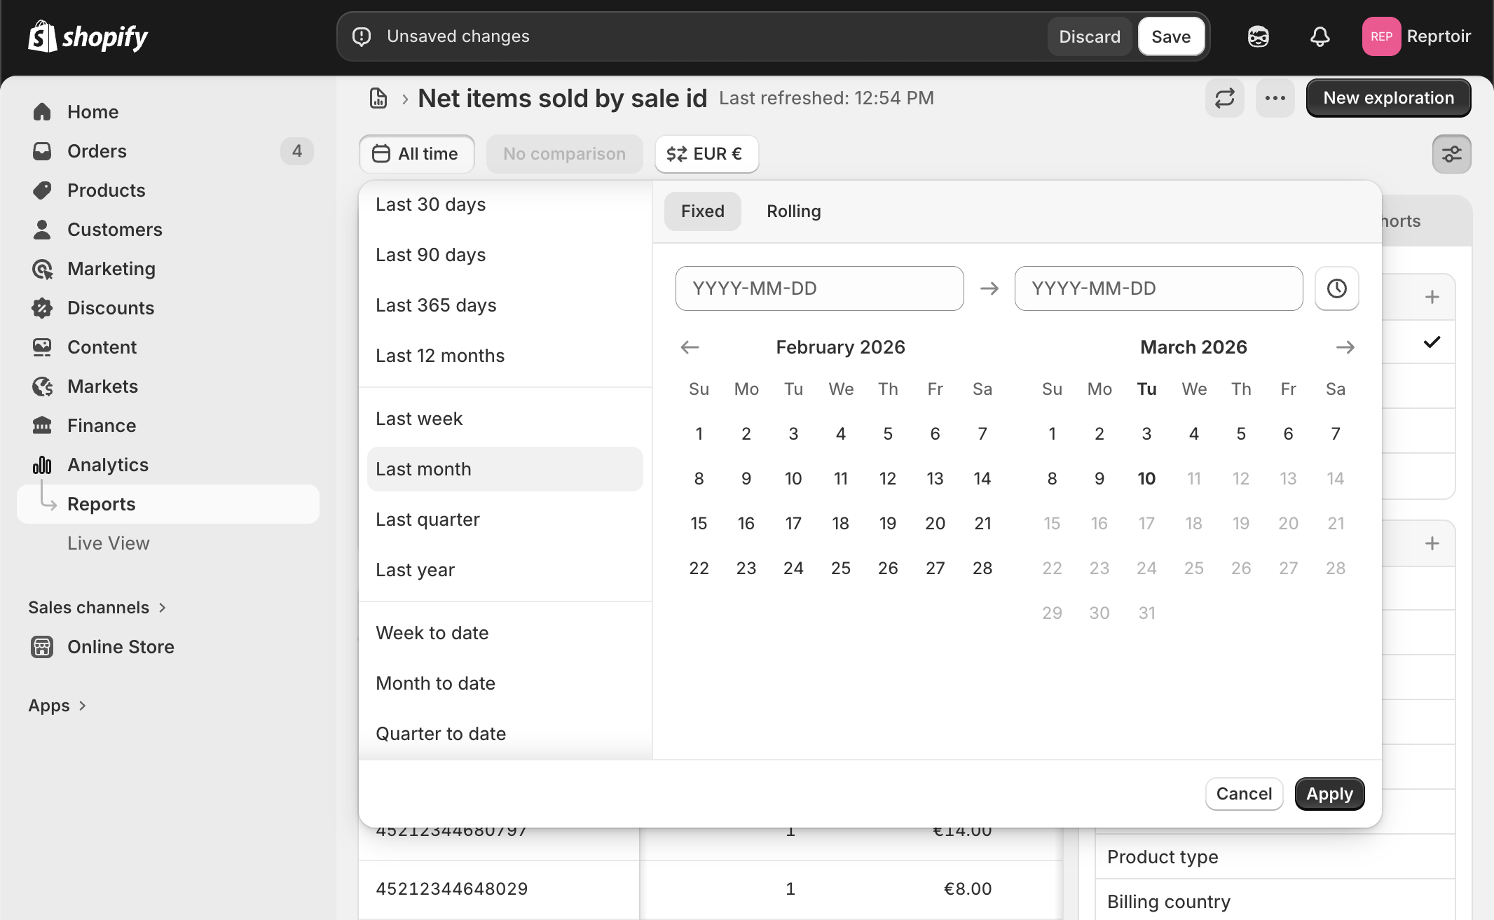This screenshot has height=920, width=1494.
Task: Click Discard unsaved changes
Action: (1089, 36)
